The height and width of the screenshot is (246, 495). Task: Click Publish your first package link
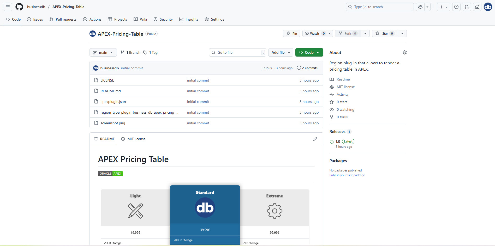point(347,175)
